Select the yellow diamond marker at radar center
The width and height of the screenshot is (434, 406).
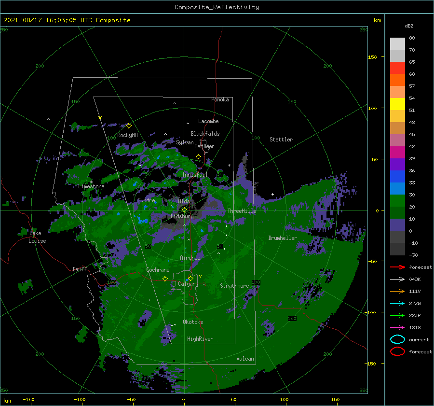pos(184,210)
